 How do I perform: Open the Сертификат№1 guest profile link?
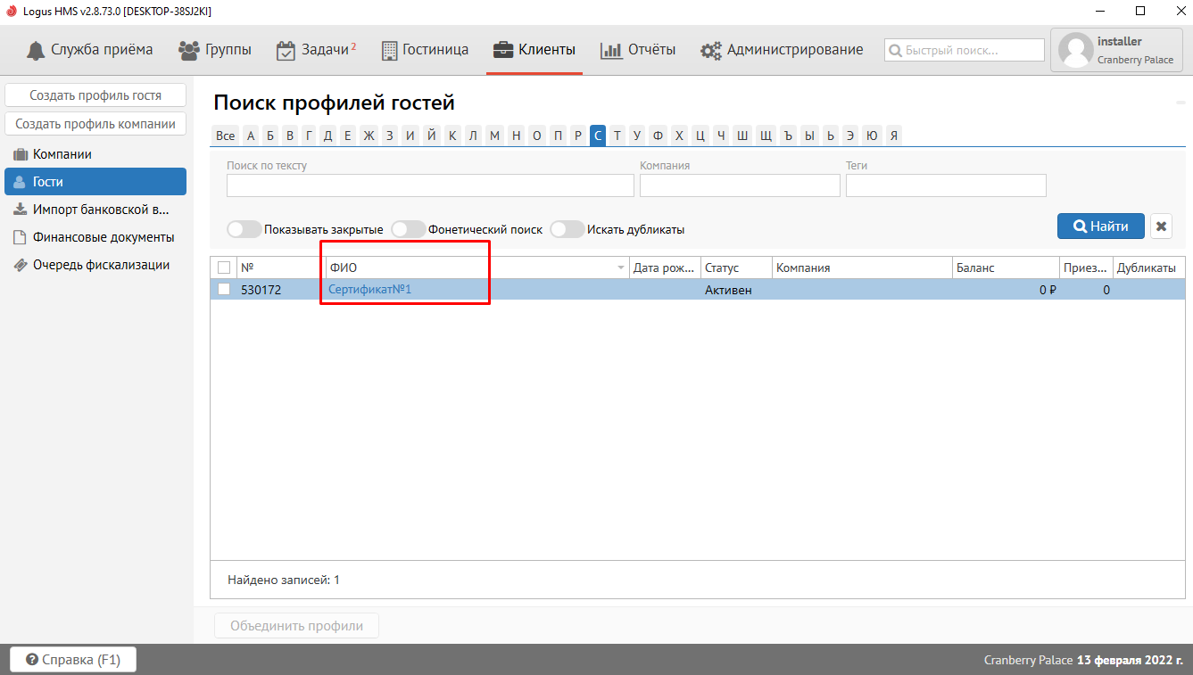click(x=369, y=290)
